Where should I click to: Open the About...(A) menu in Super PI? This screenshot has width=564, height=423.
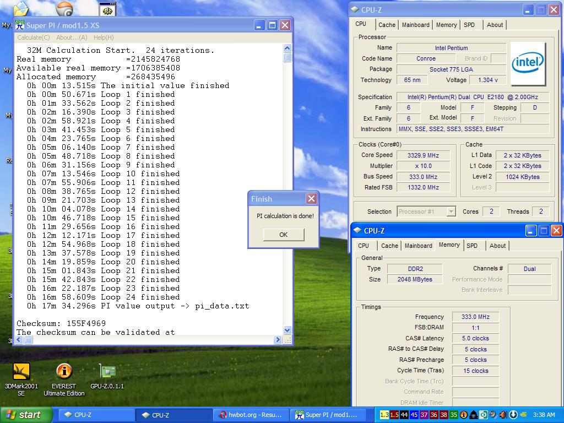click(72, 37)
